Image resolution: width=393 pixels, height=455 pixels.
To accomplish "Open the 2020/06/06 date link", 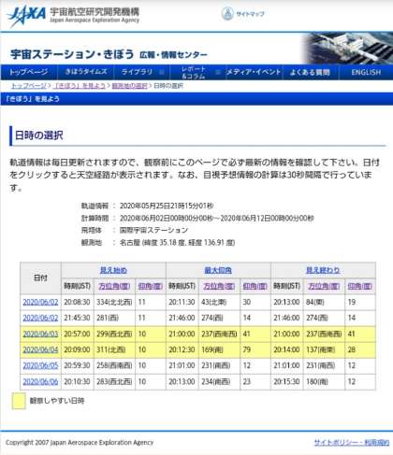I will pyautogui.click(x=40, y=381).
